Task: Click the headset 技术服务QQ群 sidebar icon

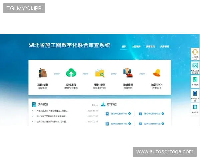Action: pyautogui.click(x=195, y=52)
